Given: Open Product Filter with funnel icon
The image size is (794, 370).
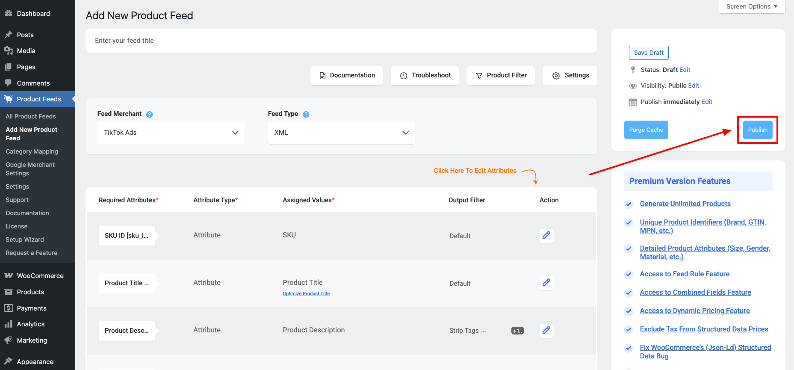Looking at the screenshot, I should [x=500, y=76].
